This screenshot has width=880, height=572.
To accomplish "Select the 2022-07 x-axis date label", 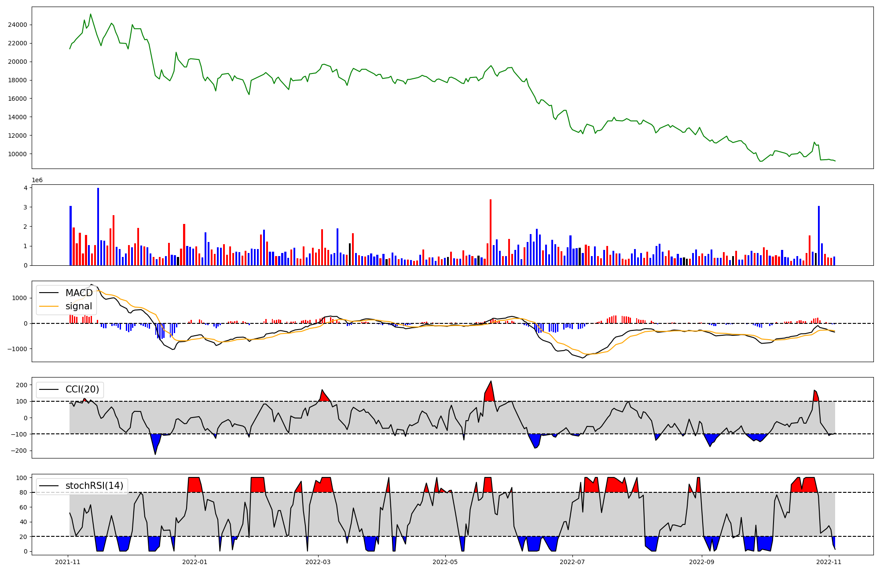I will (x=572, y=562).
